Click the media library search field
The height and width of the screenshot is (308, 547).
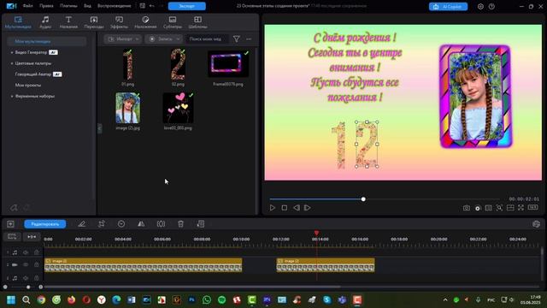click(207, 39)
